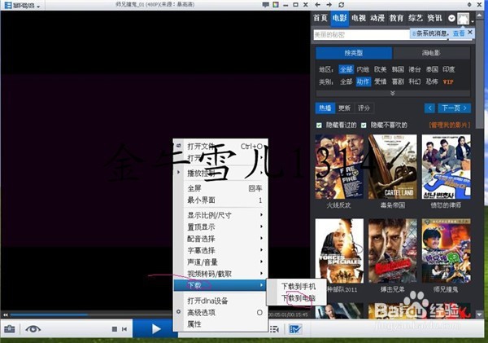Viewport: 488px width, 343px height.
Task: Filter region by 欧美
Action: (381, 69)
